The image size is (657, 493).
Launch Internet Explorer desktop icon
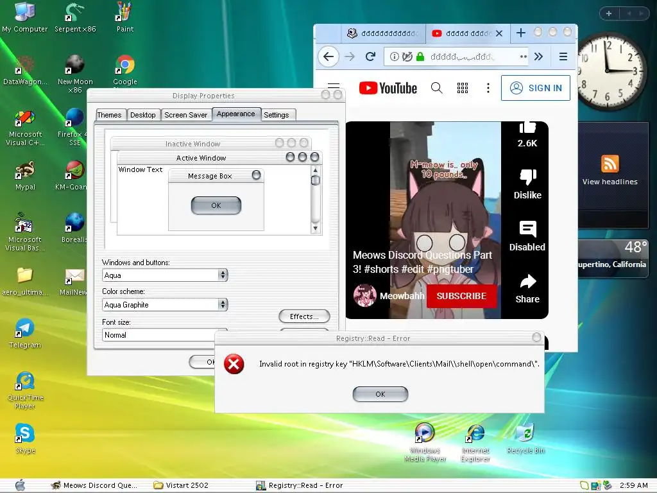(475, 443)
